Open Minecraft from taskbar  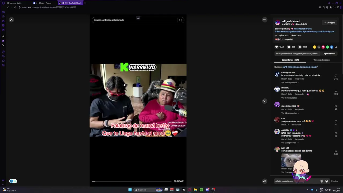(x=201, y=190)
